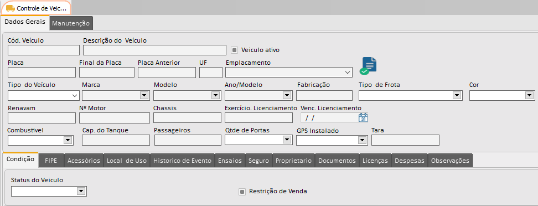Open the Seguro tab

[258, 161]
